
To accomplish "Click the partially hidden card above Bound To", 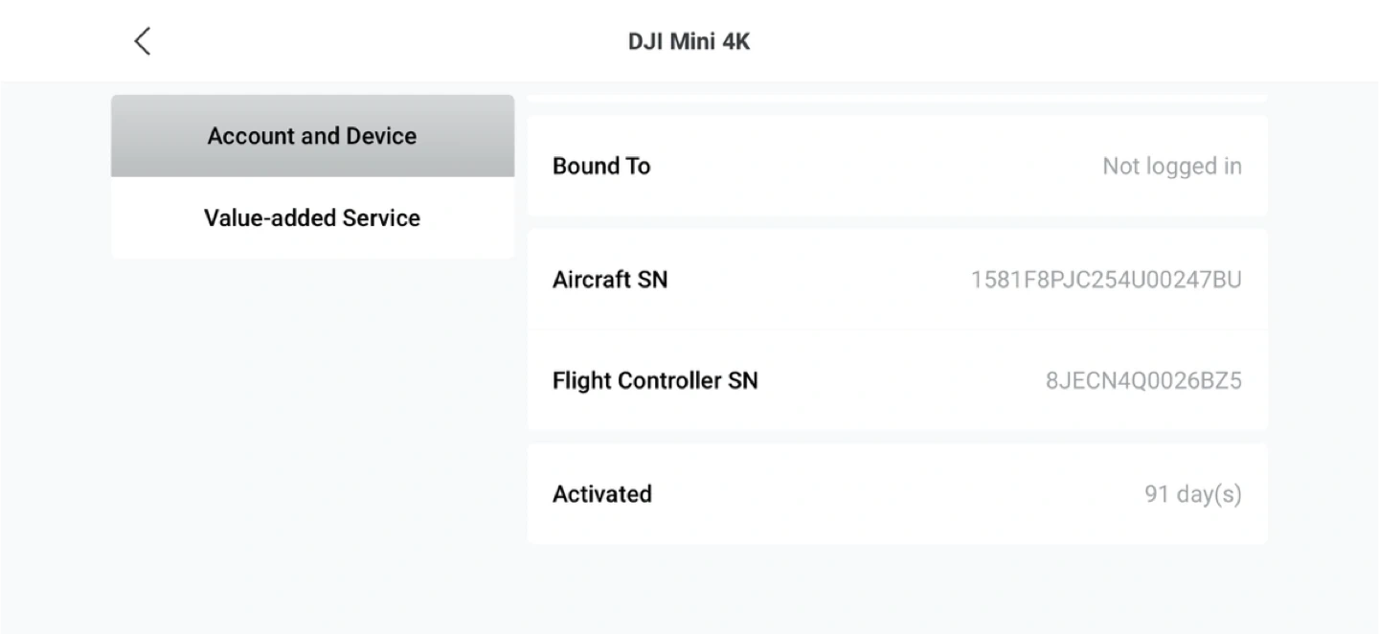I will tap(896, 98).
